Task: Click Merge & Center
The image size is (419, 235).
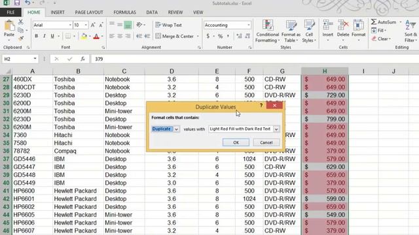Action: click(175, 37)
